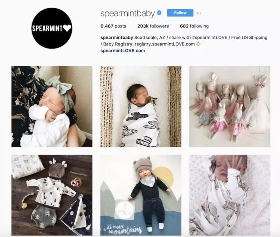This screenshot has height=237, width=280.
Task: Open the baby outfit flat lay photo
Action: click(x=52, y=195)
